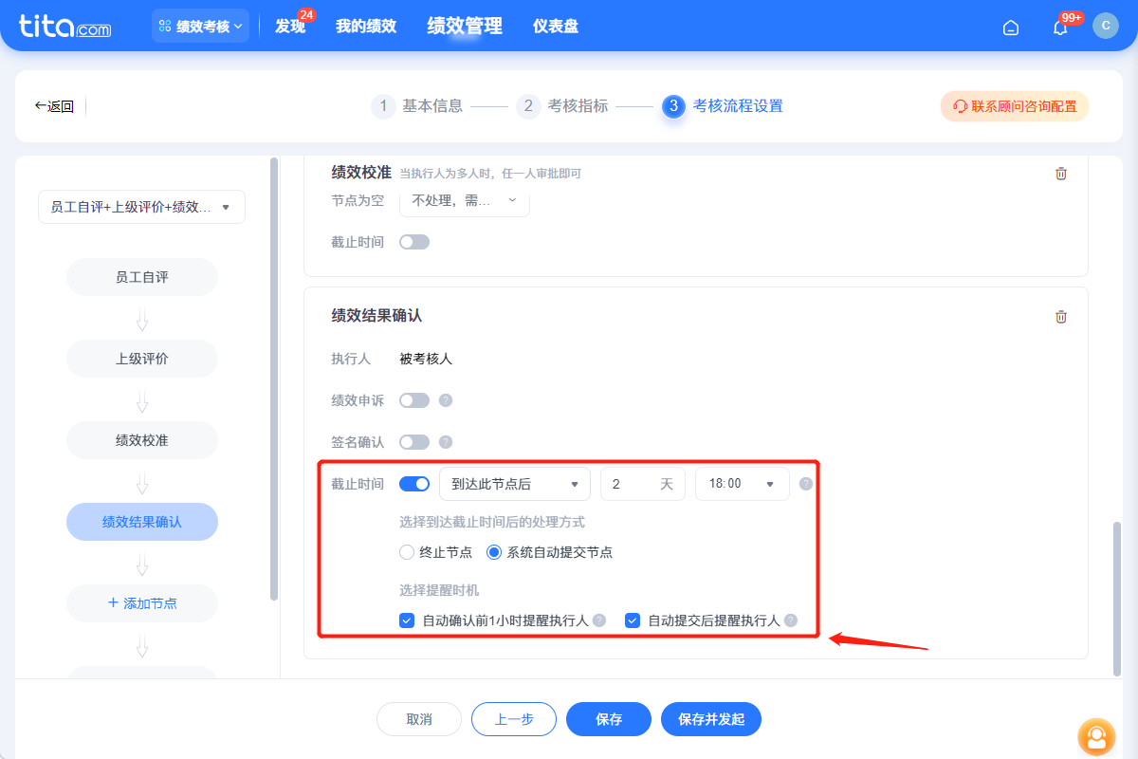Delete the 绩效结果确认 node via trash icon
This screenshot has height=759, width=1138.
(1060, 316)
